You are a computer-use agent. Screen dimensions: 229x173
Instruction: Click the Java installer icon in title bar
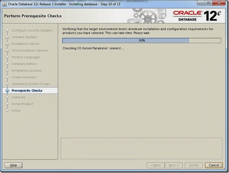[x=4, y=4]
